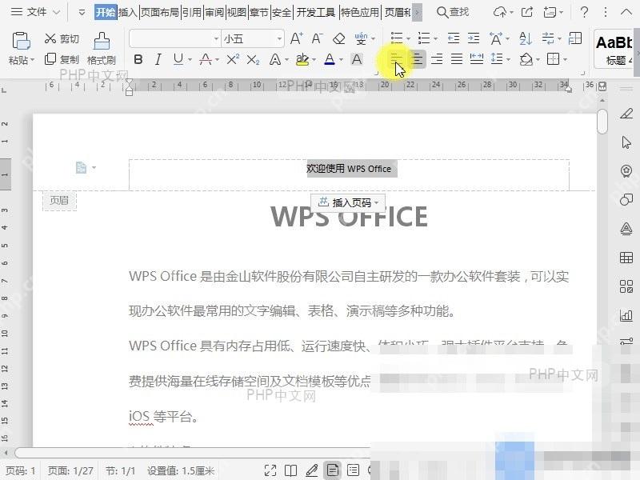Click the character shading A icon
The width and height of the screenshot is (640, 480).
357,59
